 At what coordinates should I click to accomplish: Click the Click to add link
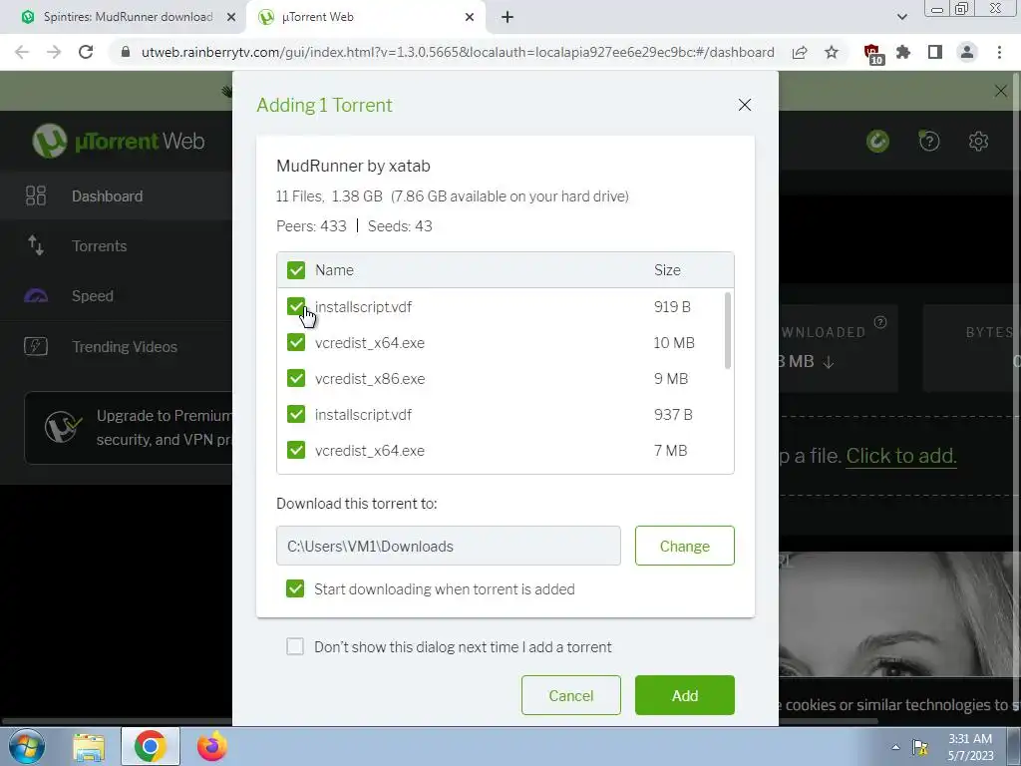coord(901,456)
